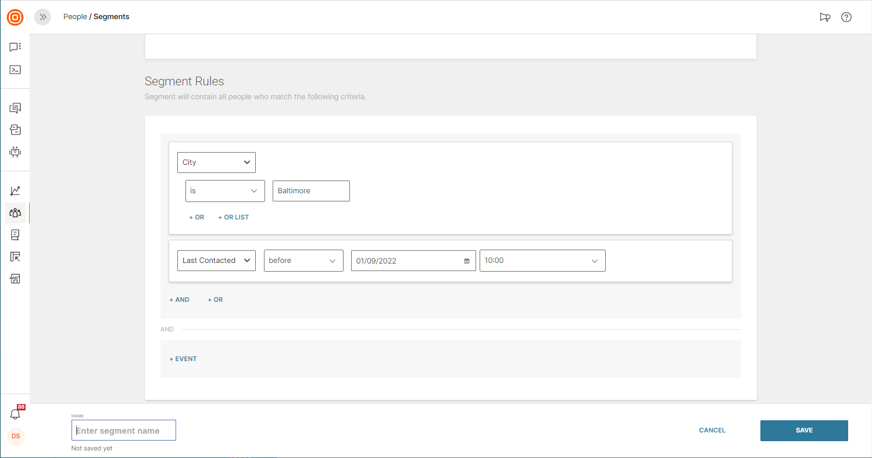Expand the sidebar with double-chevron button
This screenshot has width=872, height=458.
coord(42,17)
